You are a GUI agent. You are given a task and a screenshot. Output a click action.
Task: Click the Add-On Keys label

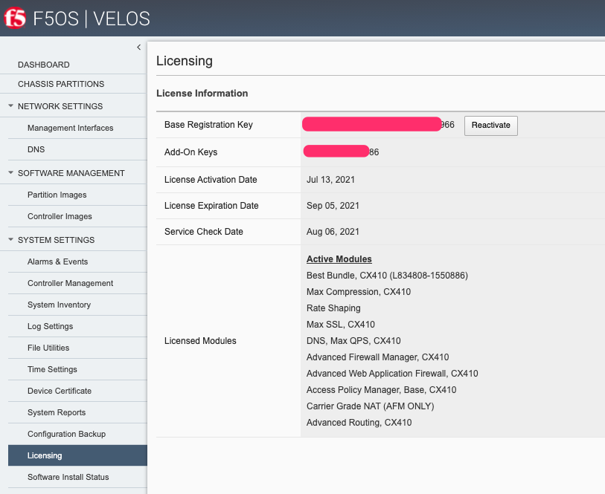(x=191, y=152)
